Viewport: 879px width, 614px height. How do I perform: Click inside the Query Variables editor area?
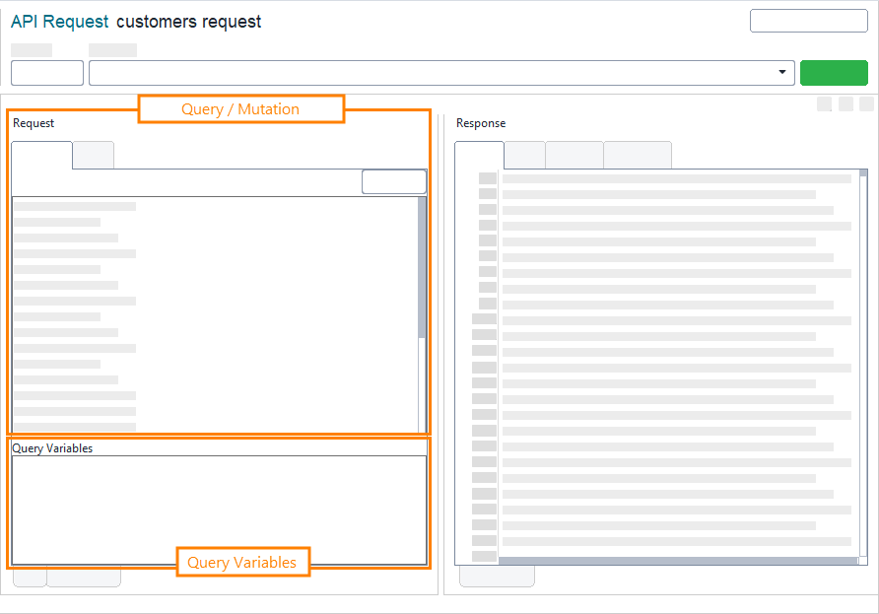click(x=217, y=503)
